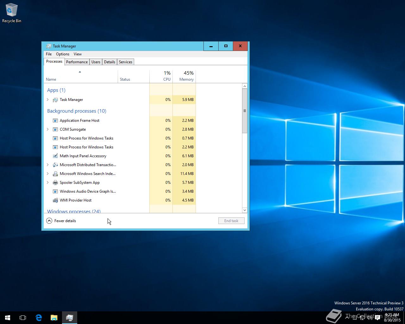
Task: Click the Application Frame Host process icon
Action: point(55,121)
